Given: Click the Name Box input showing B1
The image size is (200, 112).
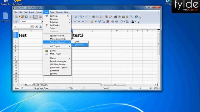Looking at the screenshot, I should [22, 27].
